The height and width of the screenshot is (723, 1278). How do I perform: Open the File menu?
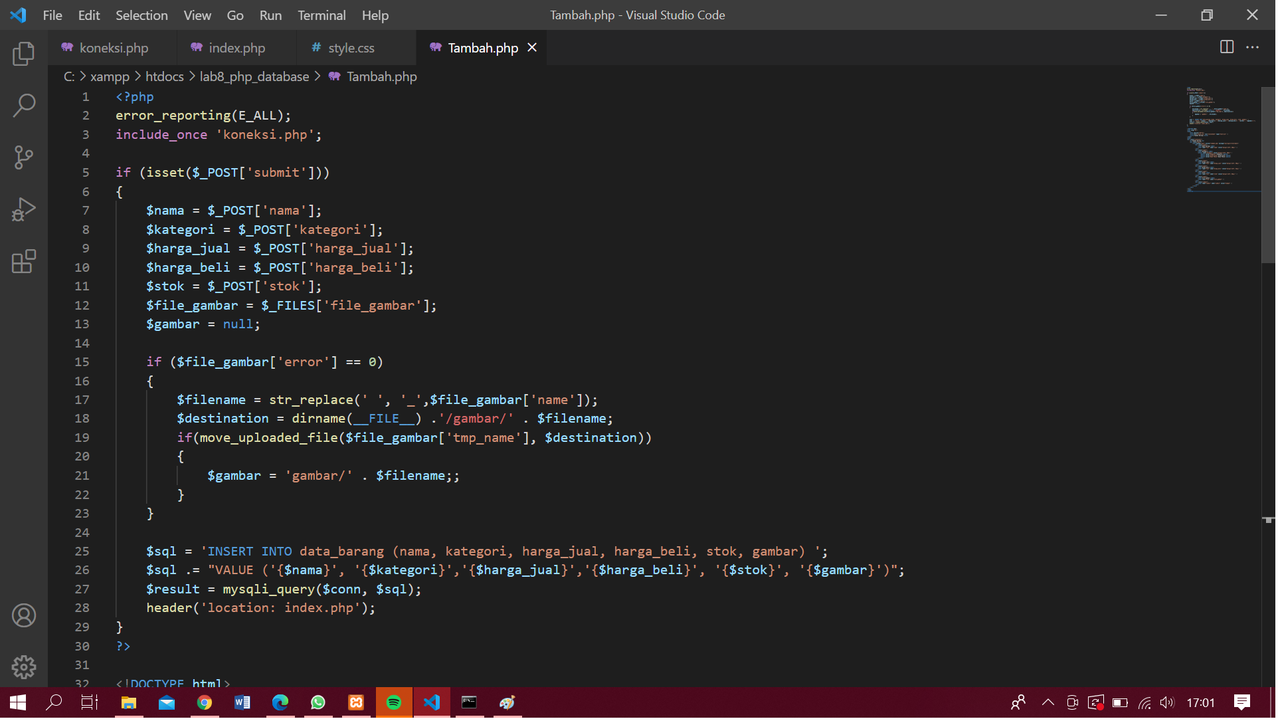52,15
